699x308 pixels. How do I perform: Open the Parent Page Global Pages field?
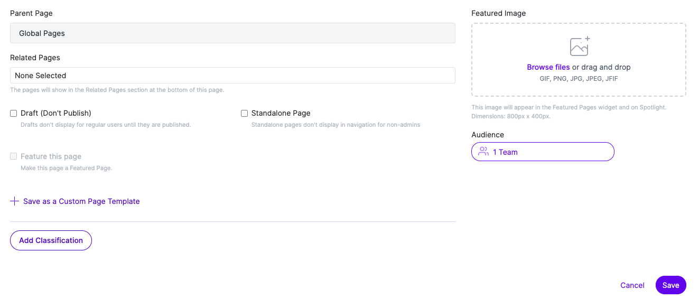pos(232,33)
